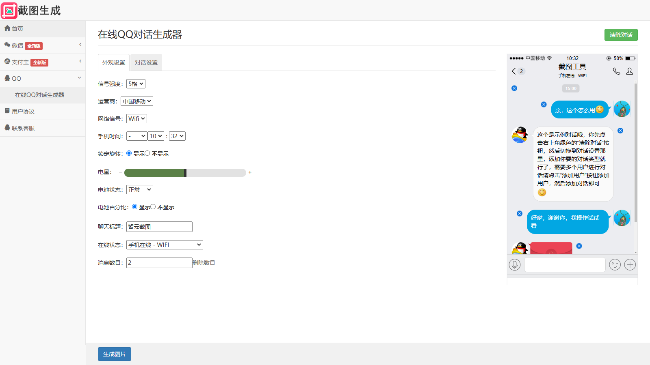Open the signal strength dropdown
The height and width of the screenshot is (365, 650).
pyautogui.click(x=136, y=84)
